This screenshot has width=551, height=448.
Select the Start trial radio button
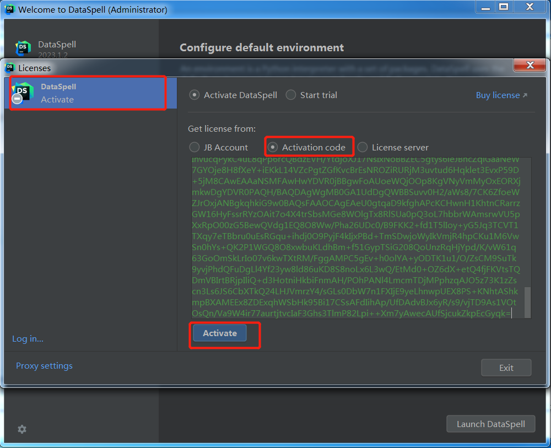(290, 95)
